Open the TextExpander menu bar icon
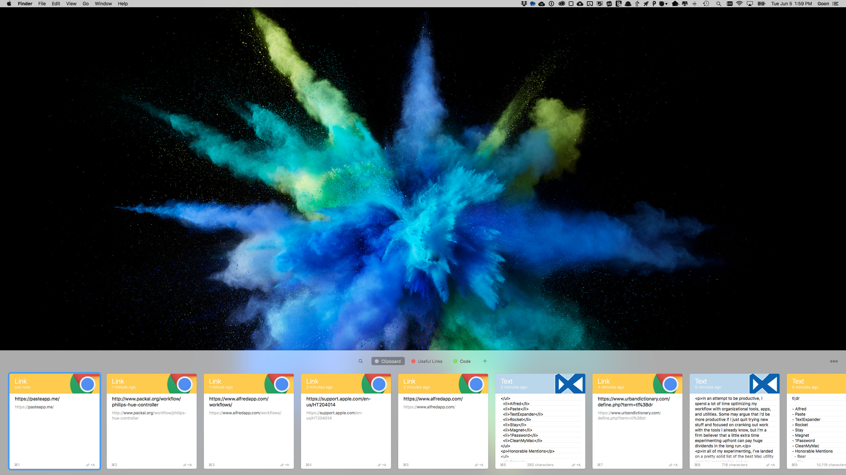The width and height of the screenshot is (846, 475). 637,4
